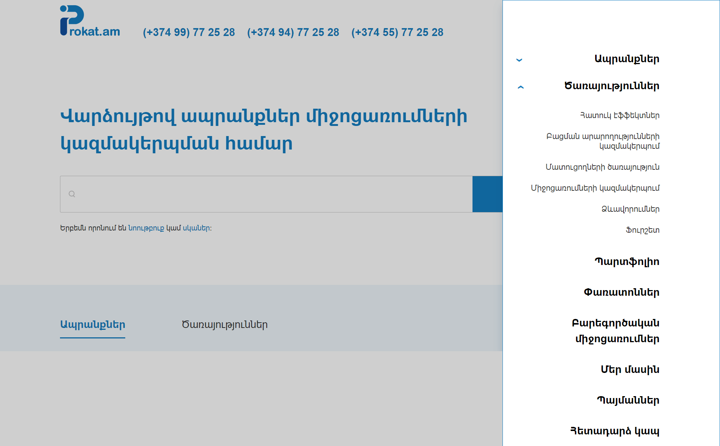Image resolution: width=720 pixels, height=446 pixels.
Task: Click the blue search submit button
Action: [487, 194]
